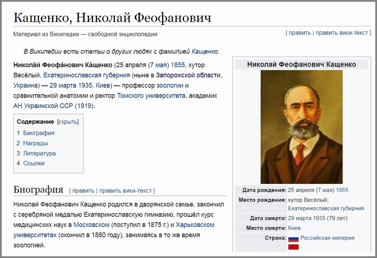Click the «Страна:» infobox label
377x258 pixels.
click(x=276, y=238)
